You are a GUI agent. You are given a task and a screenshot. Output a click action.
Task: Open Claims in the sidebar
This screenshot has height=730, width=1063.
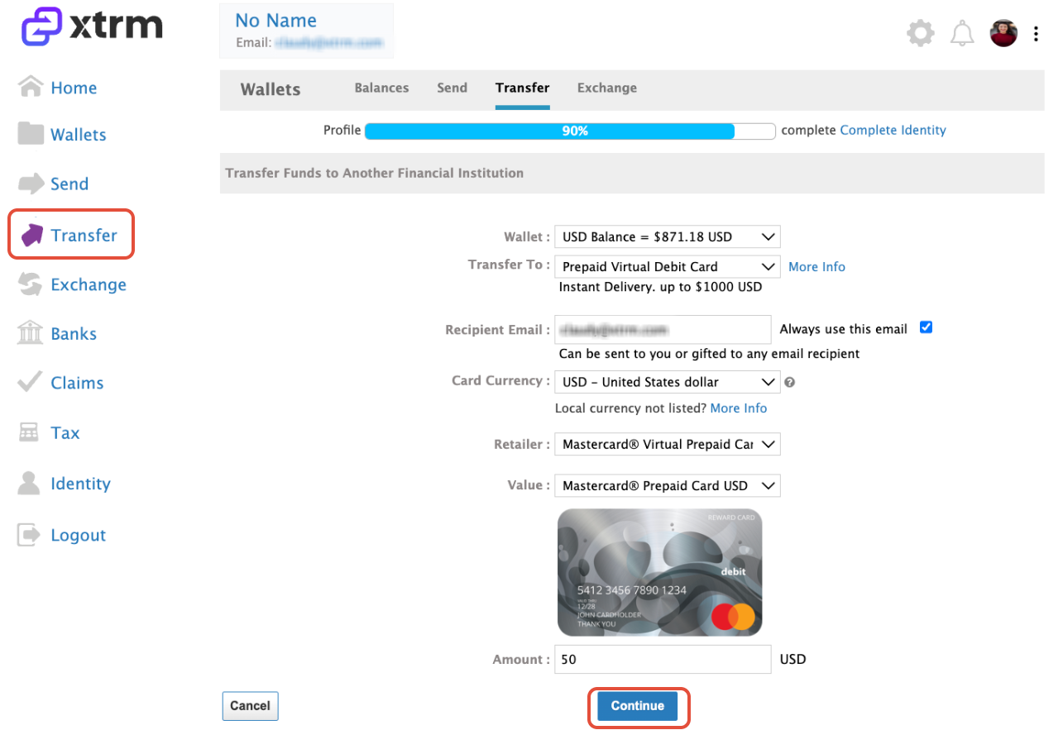[x=77, y=383]
